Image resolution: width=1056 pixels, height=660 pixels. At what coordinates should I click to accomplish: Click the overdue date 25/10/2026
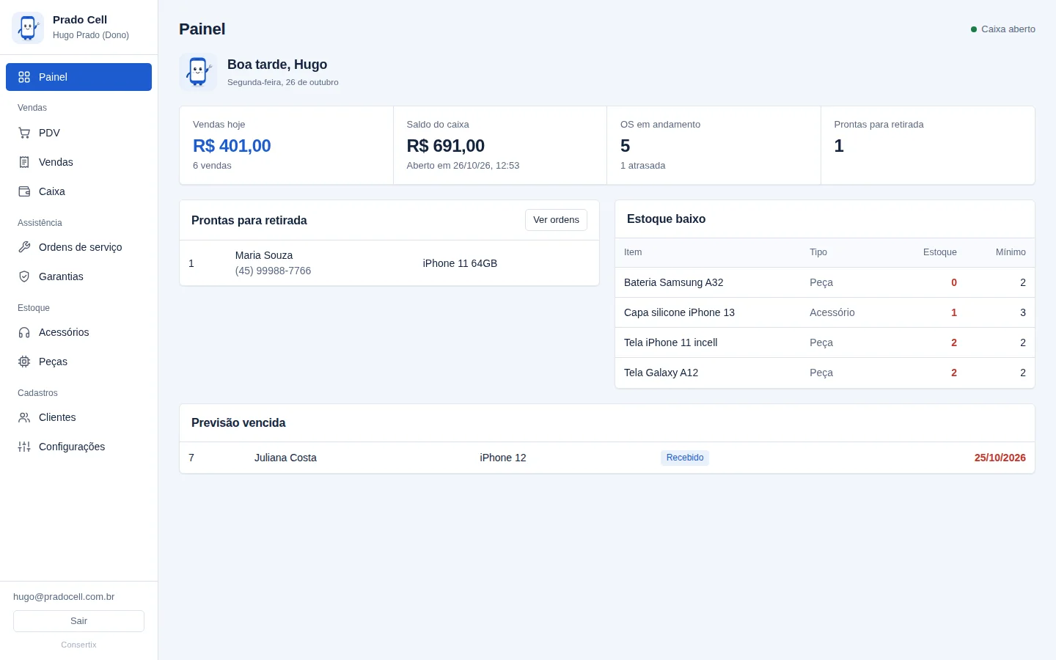1000,458
